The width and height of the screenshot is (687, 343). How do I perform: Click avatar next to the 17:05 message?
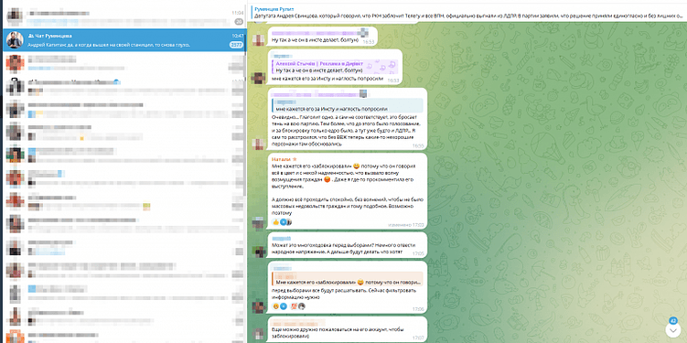click(x=259, y=252)
